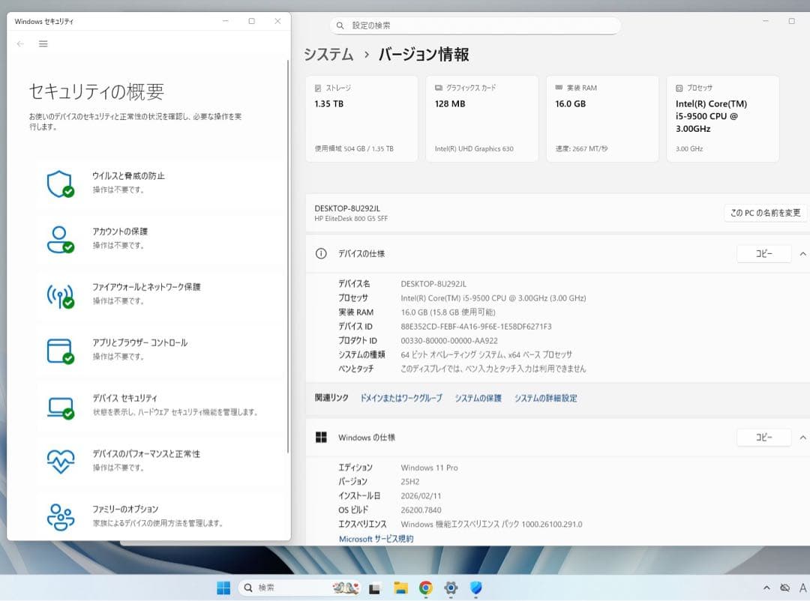
Task: Click the rename this PC button
Action: click(765, 213)
